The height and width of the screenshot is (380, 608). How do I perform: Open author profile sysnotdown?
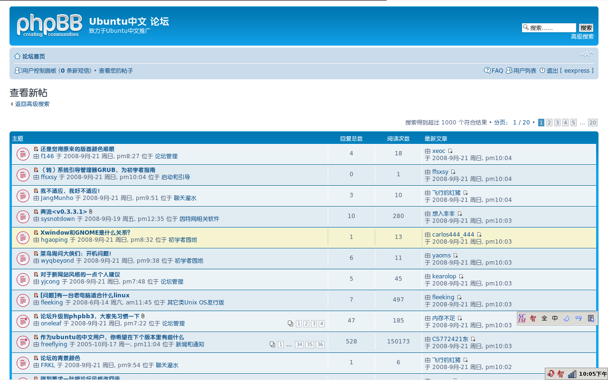click(x=58, y=219)
